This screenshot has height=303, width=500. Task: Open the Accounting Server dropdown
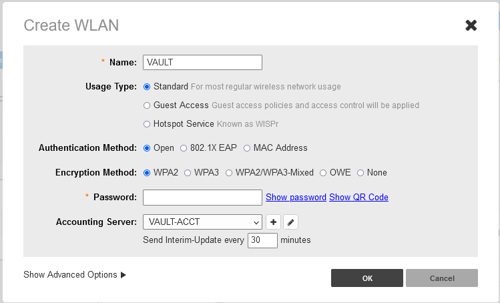click(x=203, y=222)
